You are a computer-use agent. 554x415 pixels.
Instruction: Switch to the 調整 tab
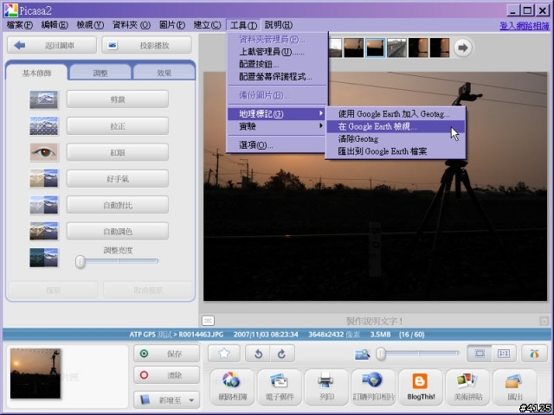tap(100, 73)
